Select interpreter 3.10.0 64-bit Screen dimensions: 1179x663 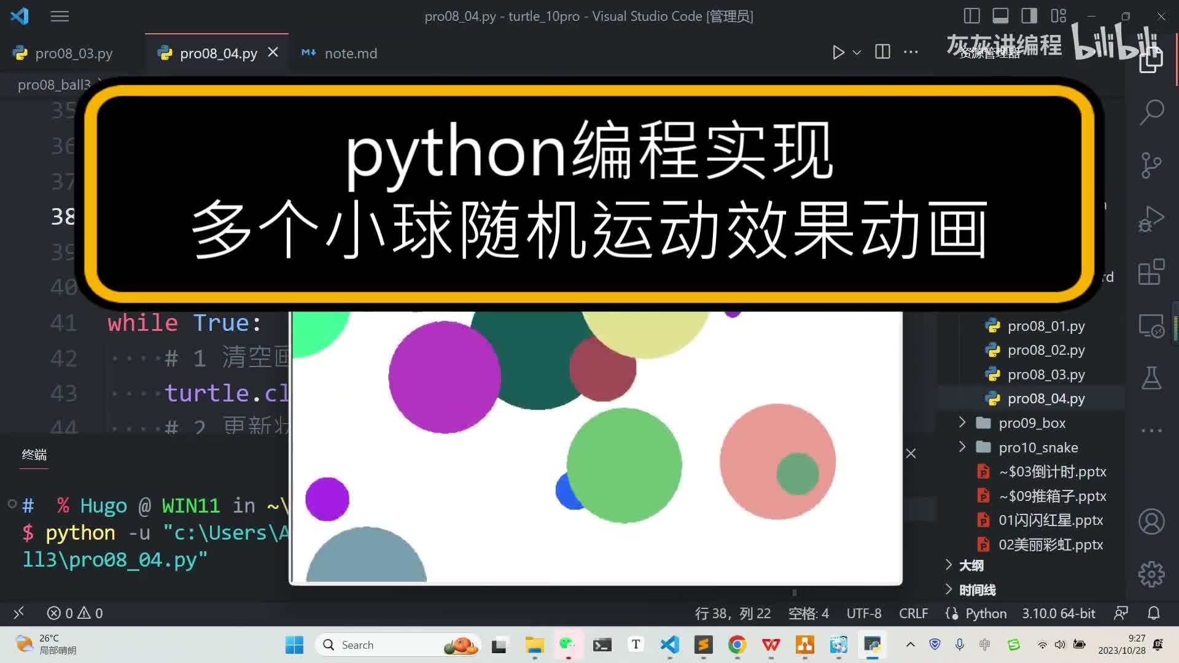(1059, 613)
